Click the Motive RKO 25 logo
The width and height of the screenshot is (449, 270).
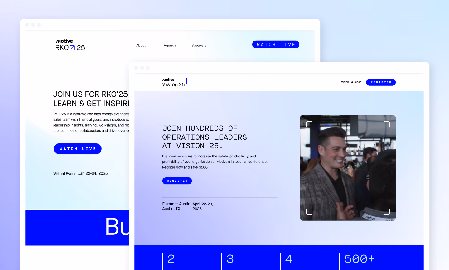[x=70, y=45]
